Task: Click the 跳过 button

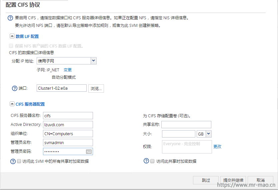Action: [206, 180]
